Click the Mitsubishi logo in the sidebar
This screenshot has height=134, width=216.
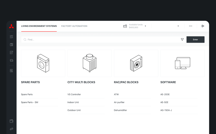click(11, 26)
